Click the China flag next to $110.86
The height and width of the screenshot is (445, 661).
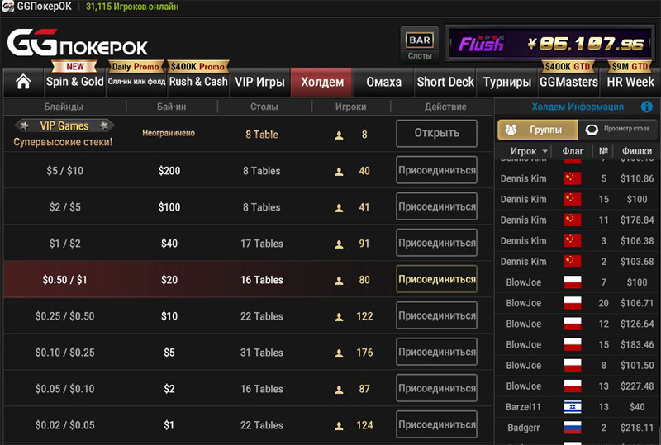click(573, 178)
